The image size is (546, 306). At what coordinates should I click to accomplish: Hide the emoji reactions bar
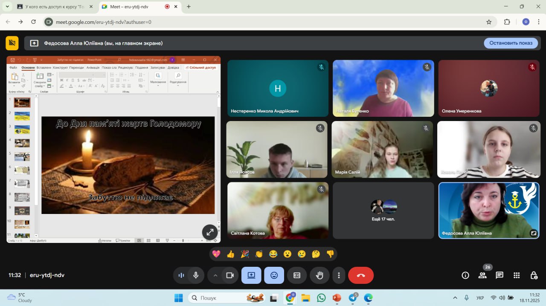coord(274,275)
